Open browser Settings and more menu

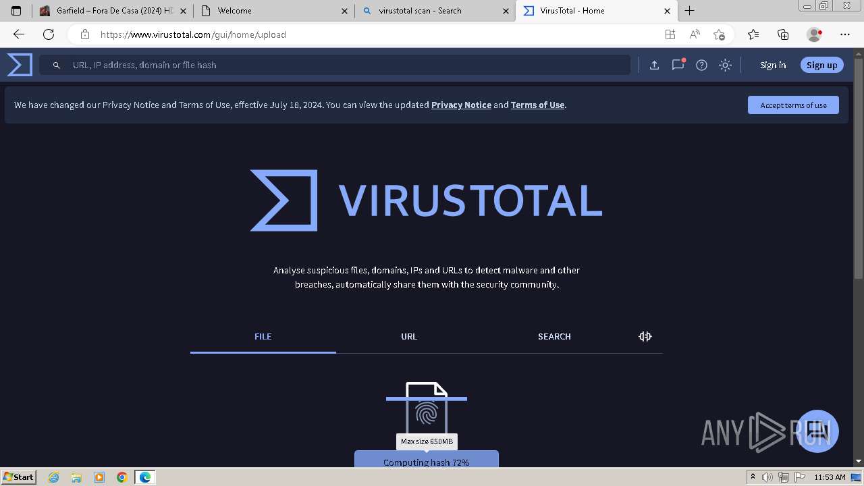pos(845,34)
